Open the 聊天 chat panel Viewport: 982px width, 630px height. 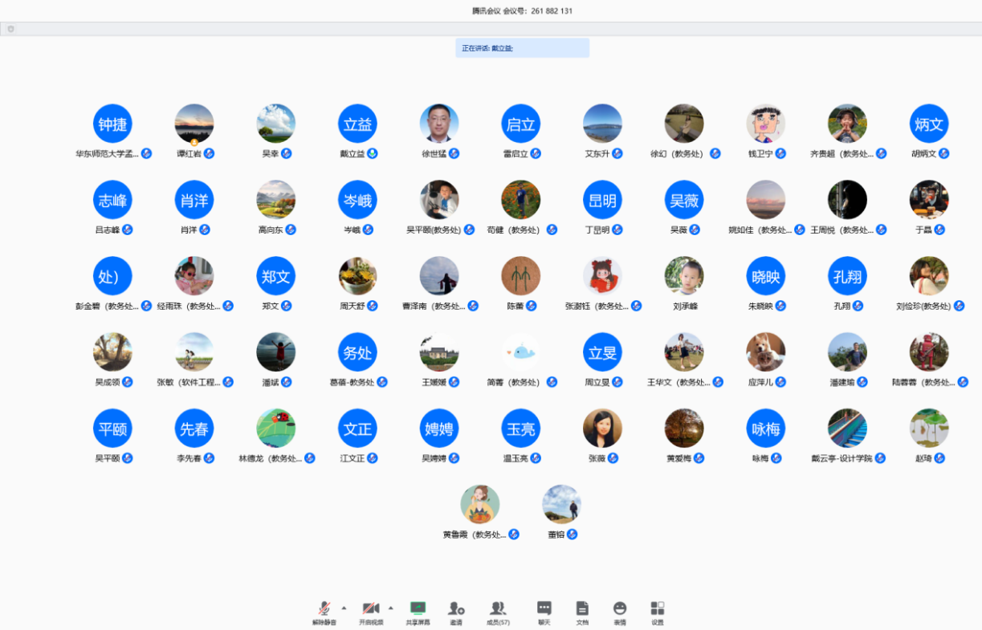tap(544, 612)
